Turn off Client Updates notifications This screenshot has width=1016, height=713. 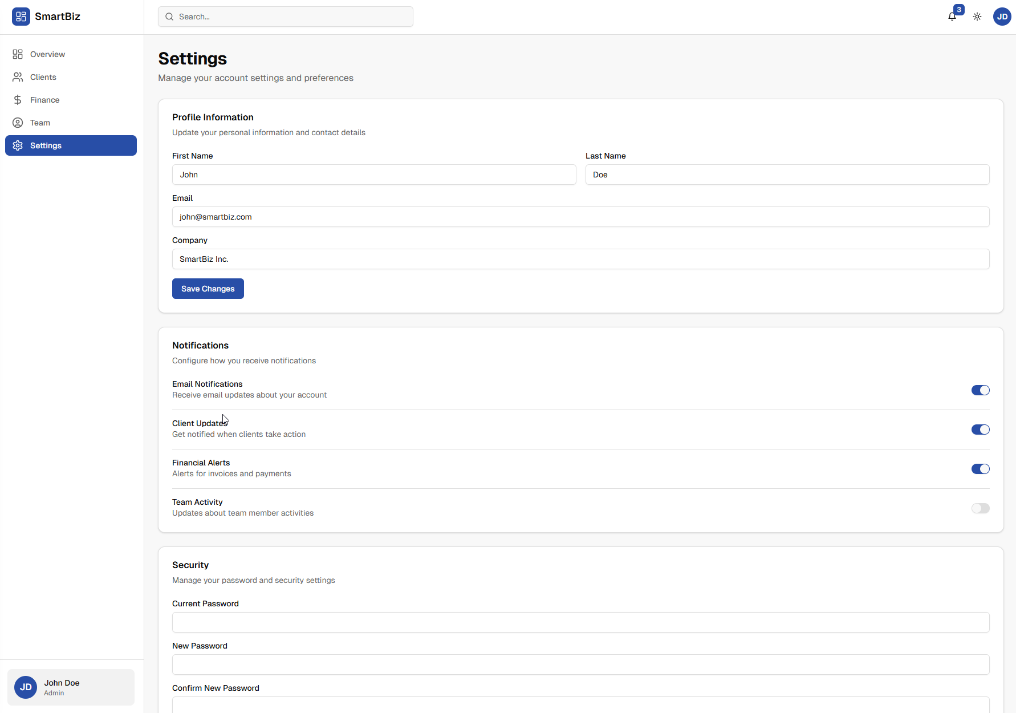(x=981, y=430)
